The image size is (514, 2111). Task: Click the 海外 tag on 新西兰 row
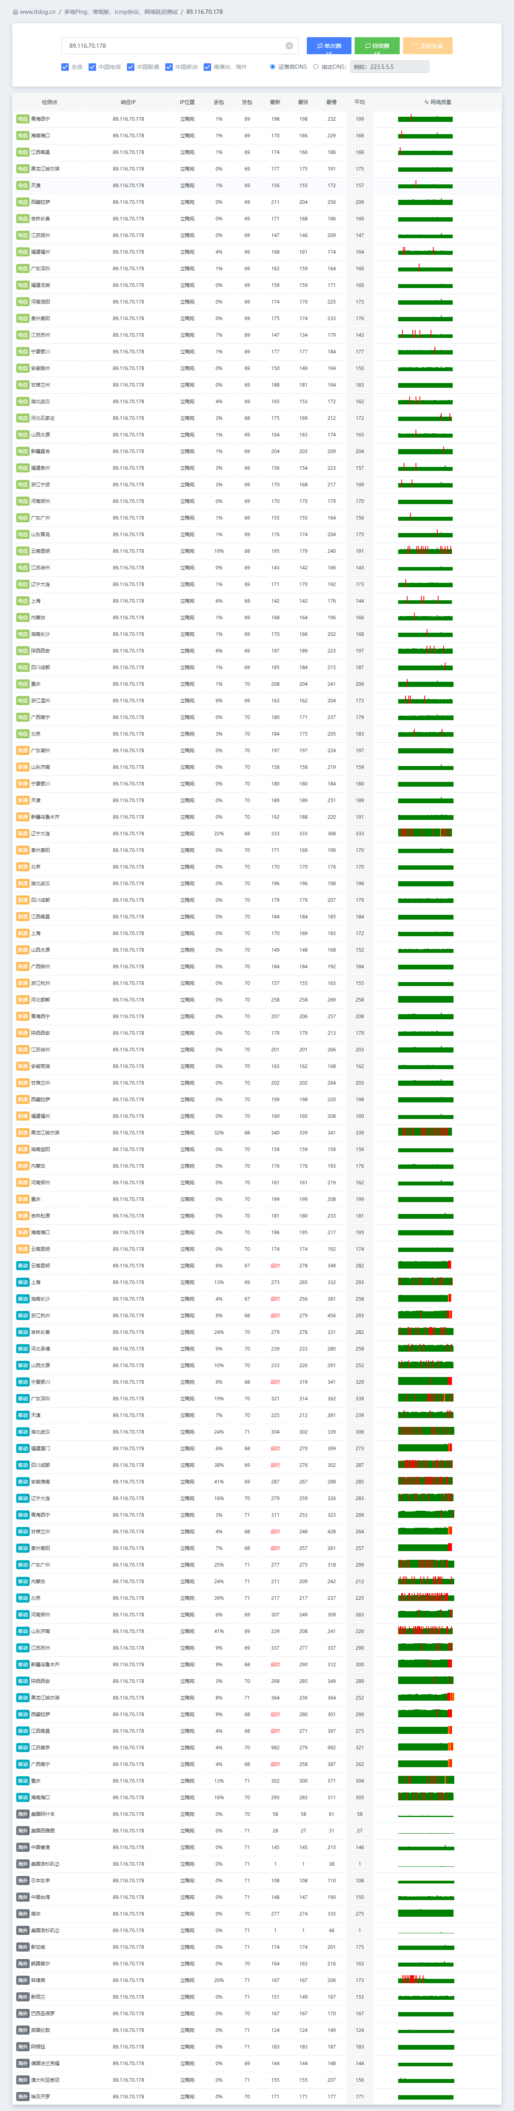[23, 1997]
